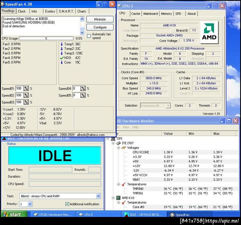Click the Voltages lightning icon in Hardware Monitor
Viewport: 241px width, 225px height.
124,148
